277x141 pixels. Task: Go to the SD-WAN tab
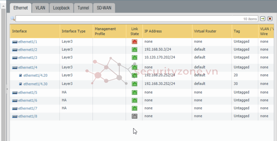(x=104, y=8)
